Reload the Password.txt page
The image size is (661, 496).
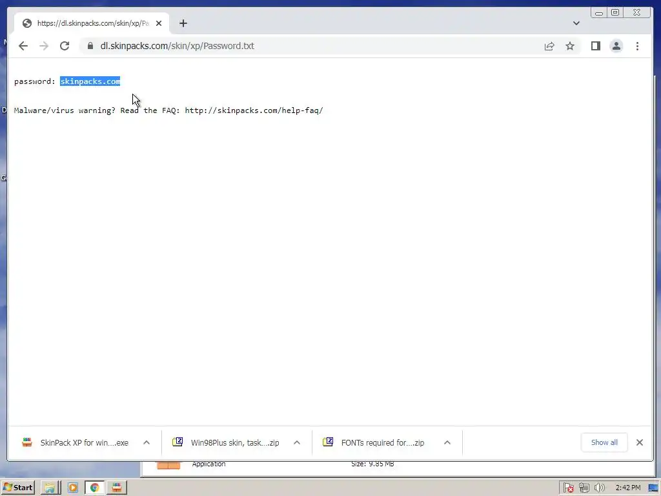[x=65, y=46]
